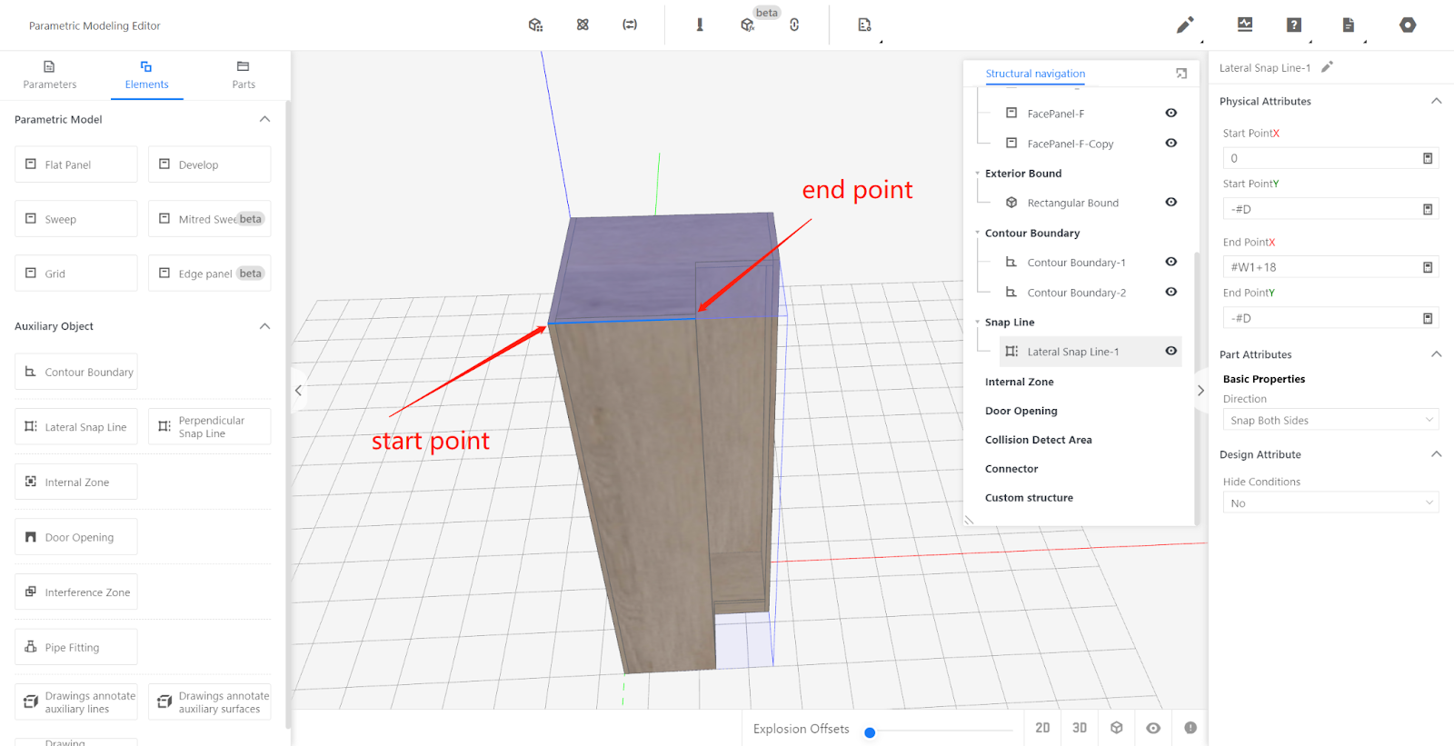Hide FacePanel-F using its eye icon
The width and height of the screenshot is (1454, 746).
[x=1171, y=114]
